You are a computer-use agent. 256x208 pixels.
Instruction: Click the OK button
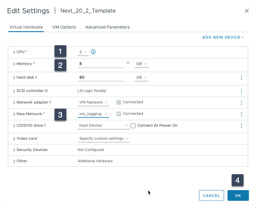click(x=238, y=195)
